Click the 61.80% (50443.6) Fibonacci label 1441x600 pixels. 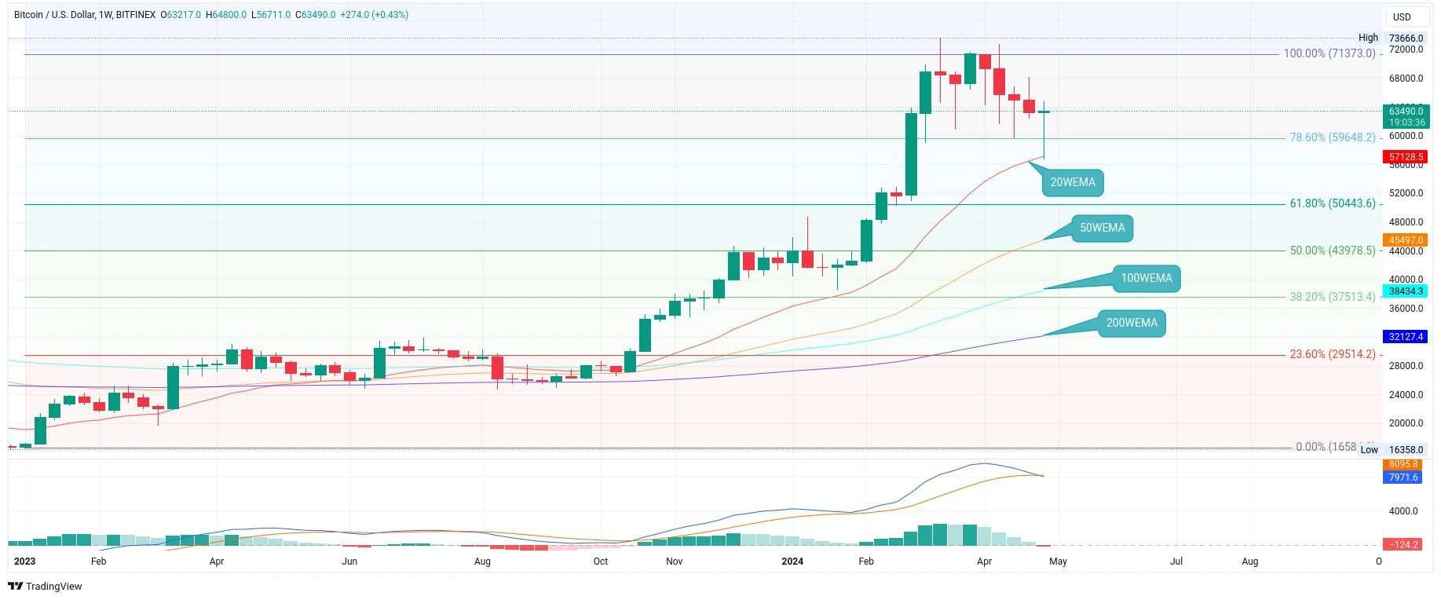pos(1333,203)
